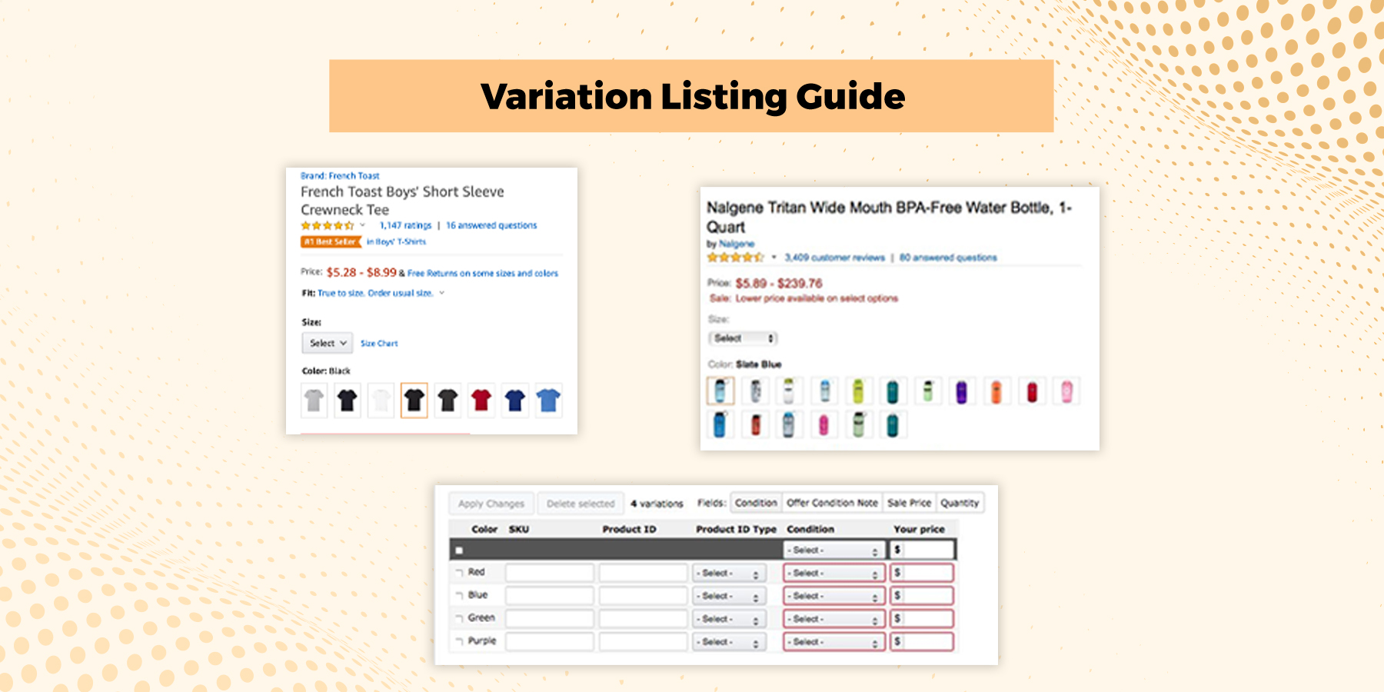The image size is (1384, 692).
Task: Open the Condition dropdown in the Red row
Action: point(833,572)
